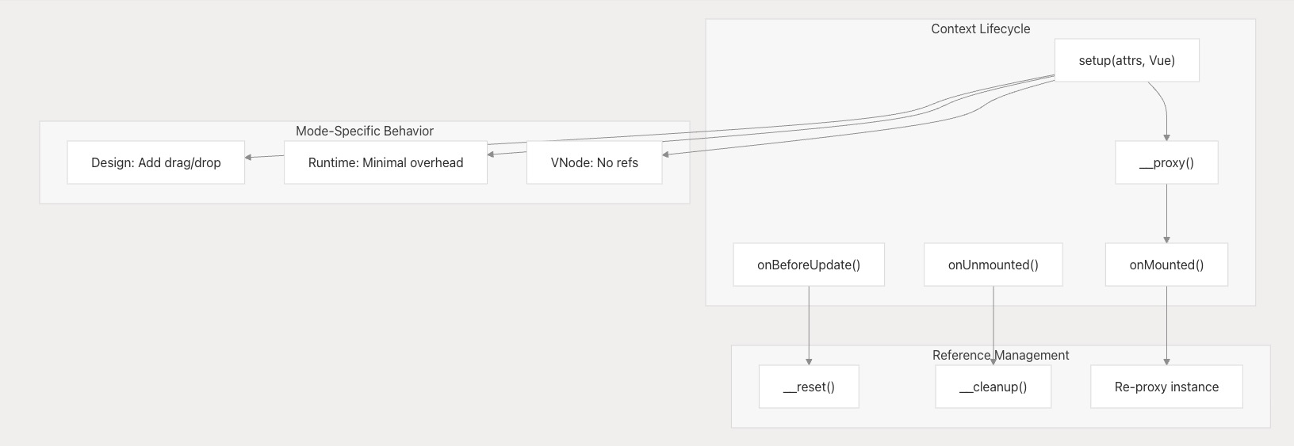Select the __proxy() node
1294x446 pixels.
[1166, 162]
